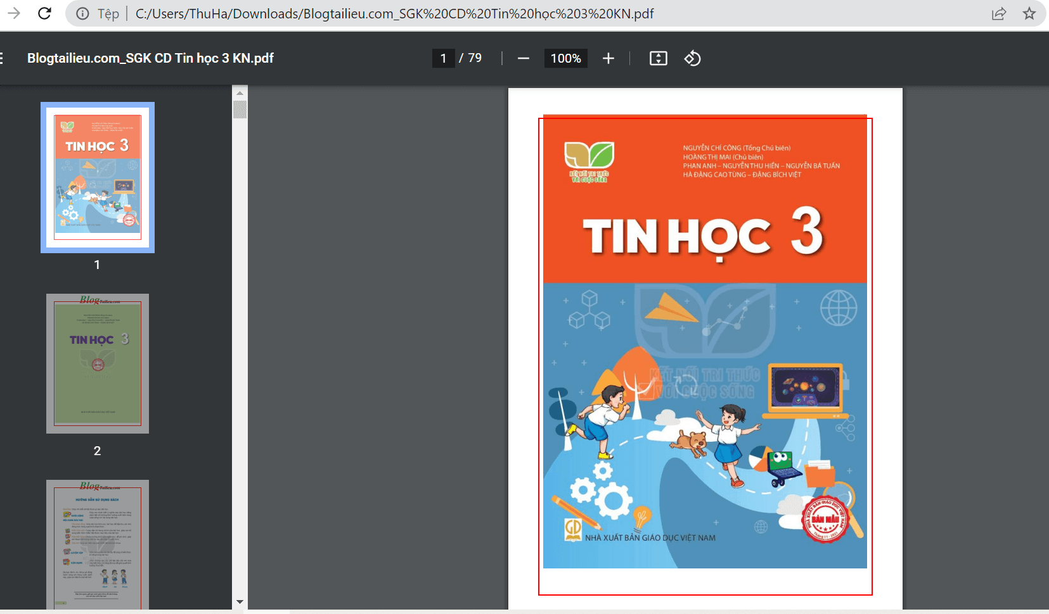Open the site information icon beside Tệp
1049x614 pixels.
tap(83, 14)
